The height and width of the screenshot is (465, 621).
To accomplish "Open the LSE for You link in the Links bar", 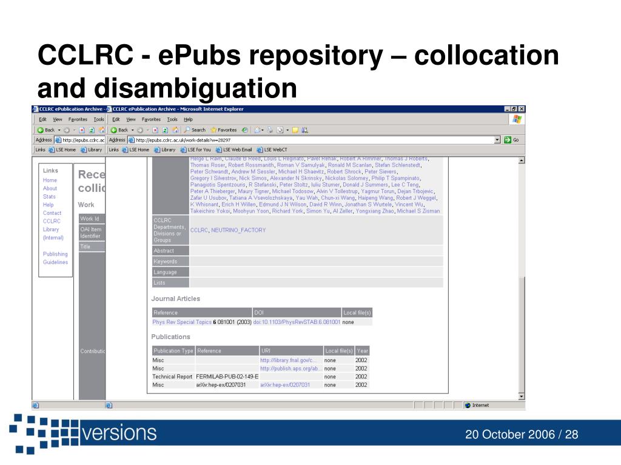I will click(x=196, y=150).
